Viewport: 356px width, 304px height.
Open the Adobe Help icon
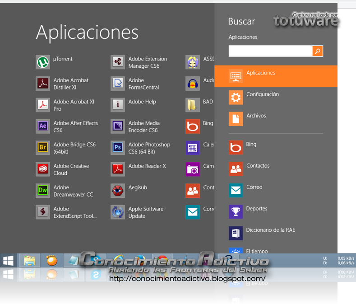coord(118,105)
